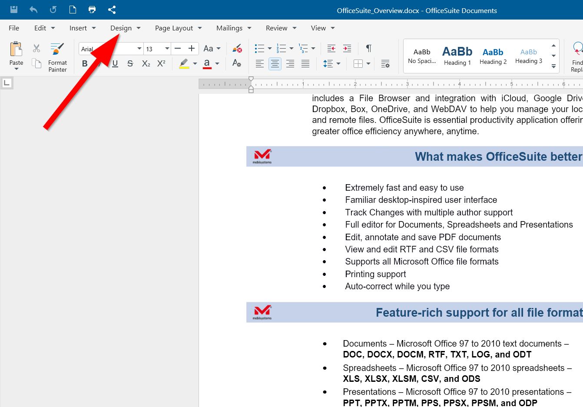Viewport: 583px width, 407px height.
Task: Click the multilevel list icon
Action: pyautogui.click(x=303, y=49)
